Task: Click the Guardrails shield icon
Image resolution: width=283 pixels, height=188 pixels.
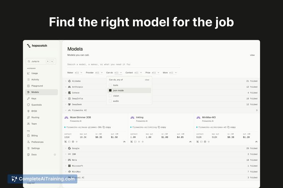Action: (28, 105)
